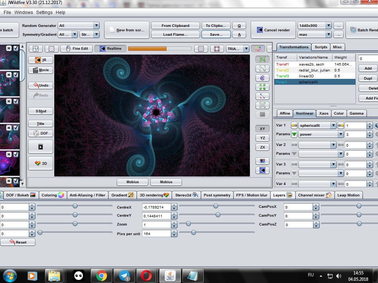Screen dimensions: 378x283
Task: Open the Settings menu
Action: click(x=44, y=12)
